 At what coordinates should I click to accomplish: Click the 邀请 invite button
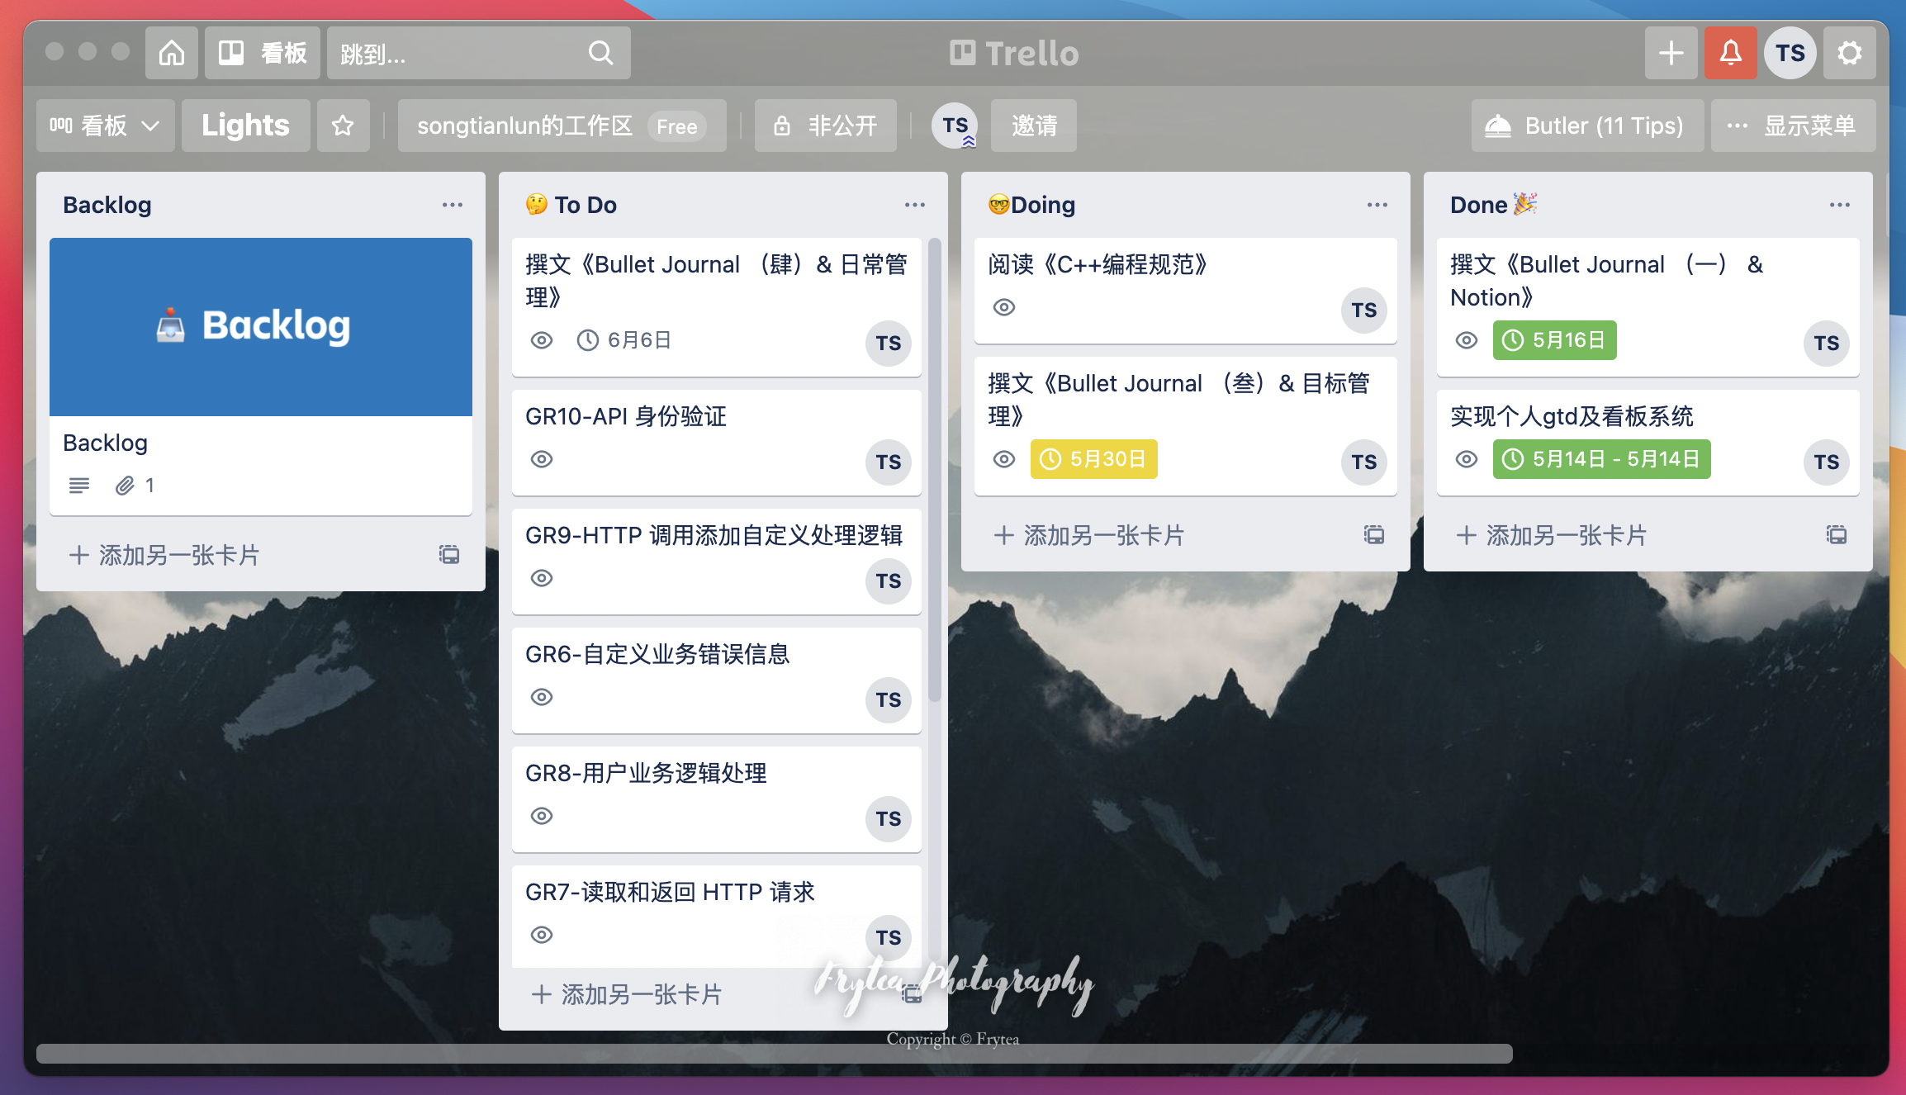1033,126
